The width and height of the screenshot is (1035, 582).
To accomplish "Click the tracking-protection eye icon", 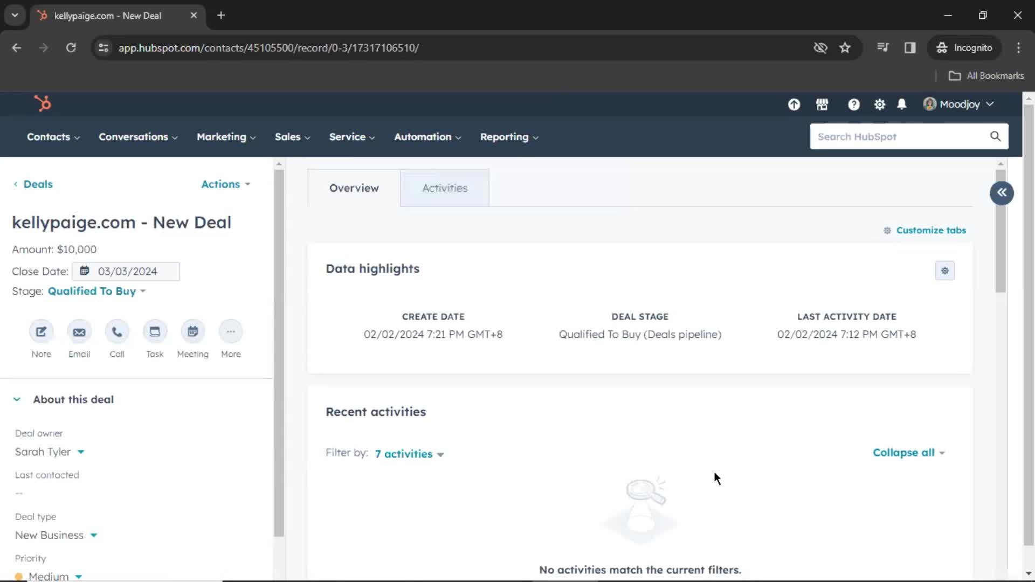I will tap(820, 48).
